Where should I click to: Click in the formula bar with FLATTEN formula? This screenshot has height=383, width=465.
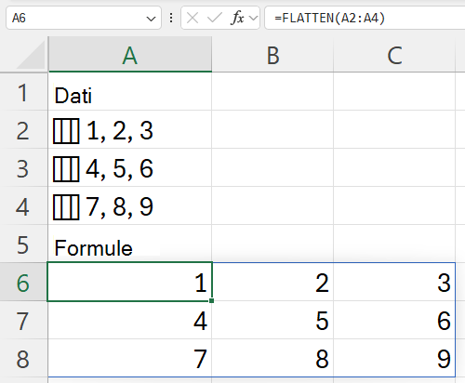(x=365, y=18)
